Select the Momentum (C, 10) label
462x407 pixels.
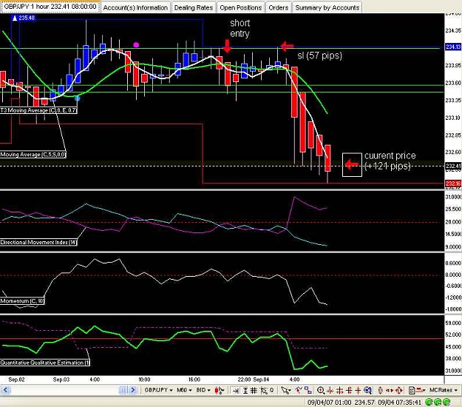pos(22,301)
